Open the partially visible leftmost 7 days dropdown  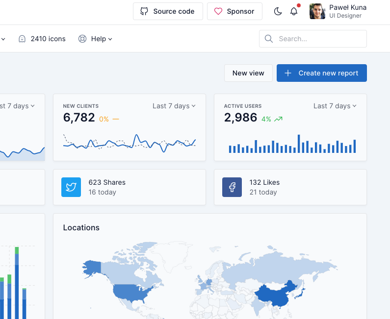[x=17, y=106]
